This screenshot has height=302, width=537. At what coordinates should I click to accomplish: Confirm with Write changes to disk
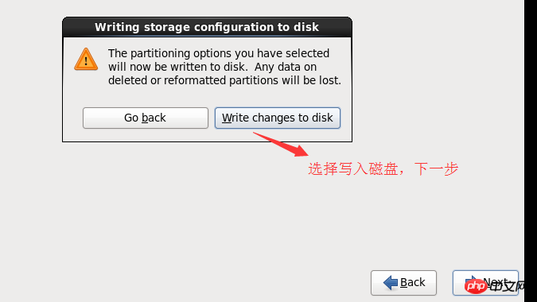[278, 118]
